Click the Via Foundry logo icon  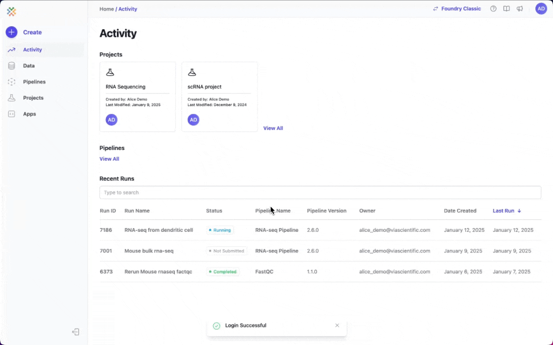coord(12,11)
